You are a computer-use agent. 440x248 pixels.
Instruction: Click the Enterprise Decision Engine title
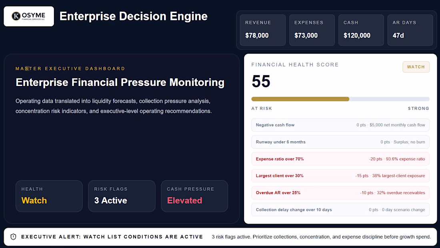[134, 16]
